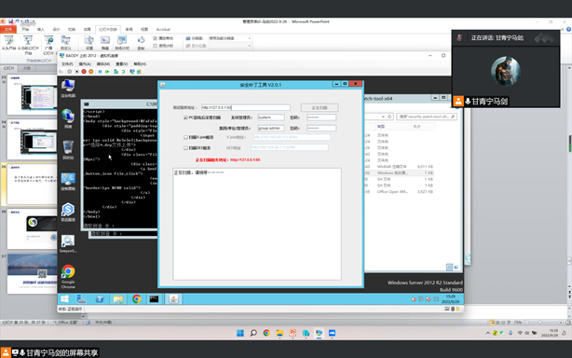
Task: Toggle PC login deep scan checkbox
Action: 185,117
